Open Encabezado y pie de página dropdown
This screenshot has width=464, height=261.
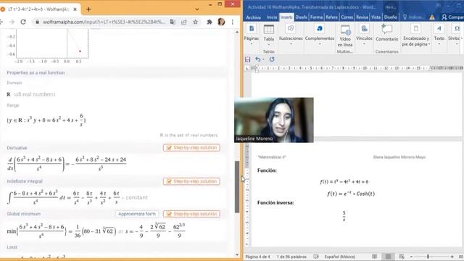click(x=415, y=36)
